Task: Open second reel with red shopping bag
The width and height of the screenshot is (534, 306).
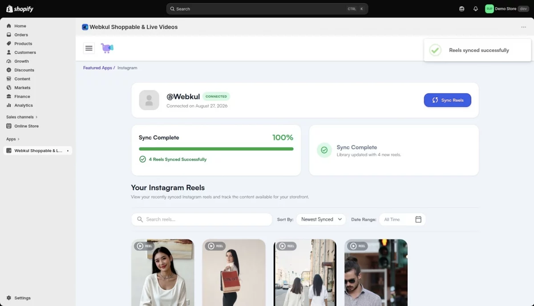Action: click(234, 273)
